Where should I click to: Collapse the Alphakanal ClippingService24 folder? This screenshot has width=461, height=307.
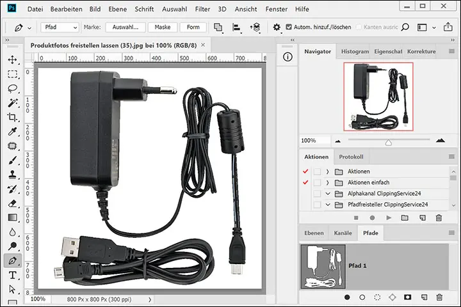[x=327, y=193]
